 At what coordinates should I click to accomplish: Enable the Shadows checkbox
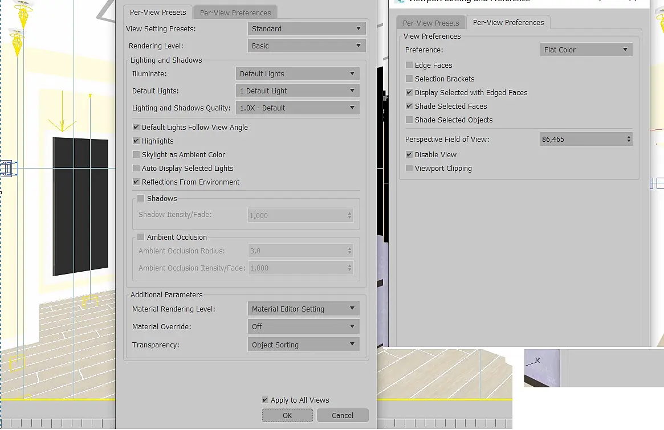pos(141,198)
